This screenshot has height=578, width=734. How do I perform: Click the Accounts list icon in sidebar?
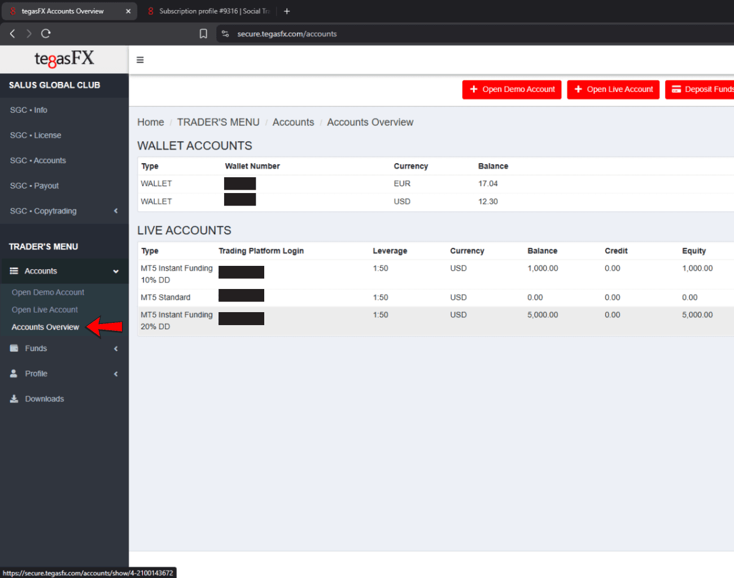click(14, 271)
